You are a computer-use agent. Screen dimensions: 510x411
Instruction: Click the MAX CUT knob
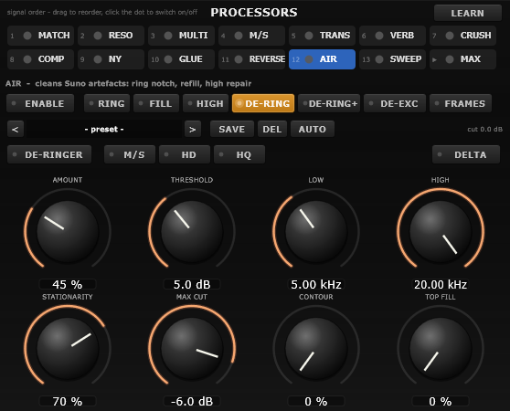tap(192, 348)
